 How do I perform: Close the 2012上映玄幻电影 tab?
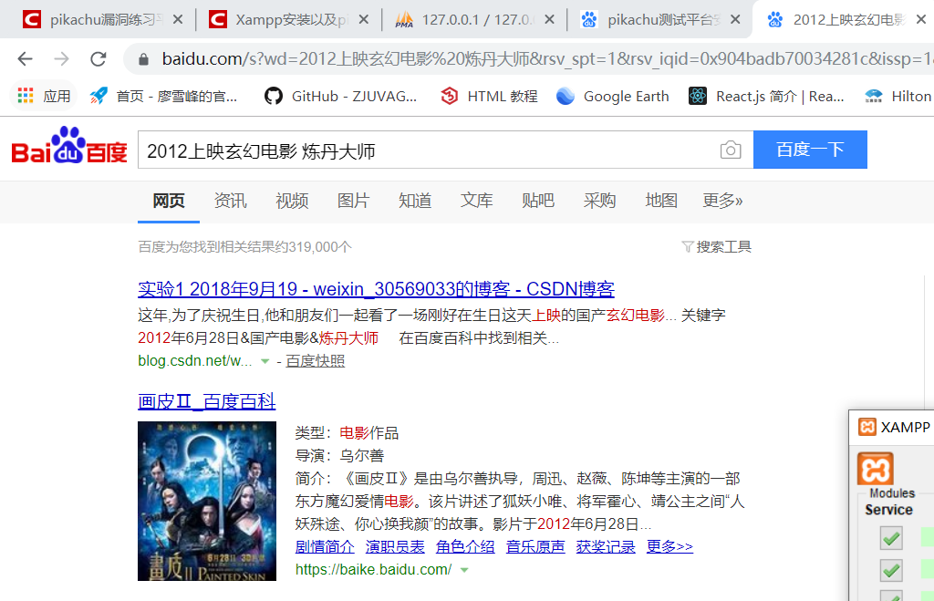point(921,20)
